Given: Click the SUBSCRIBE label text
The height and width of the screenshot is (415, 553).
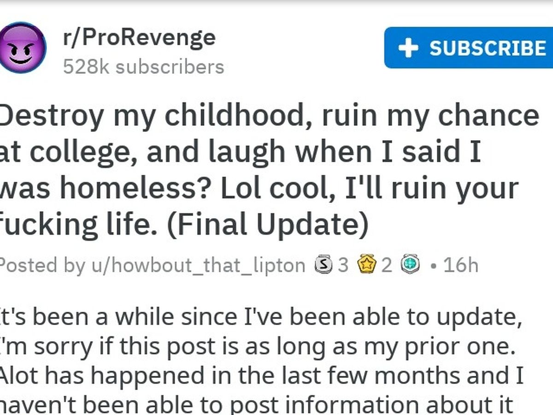Looking at the screenshot, I should pyautogui.click(x=488, y=48).
